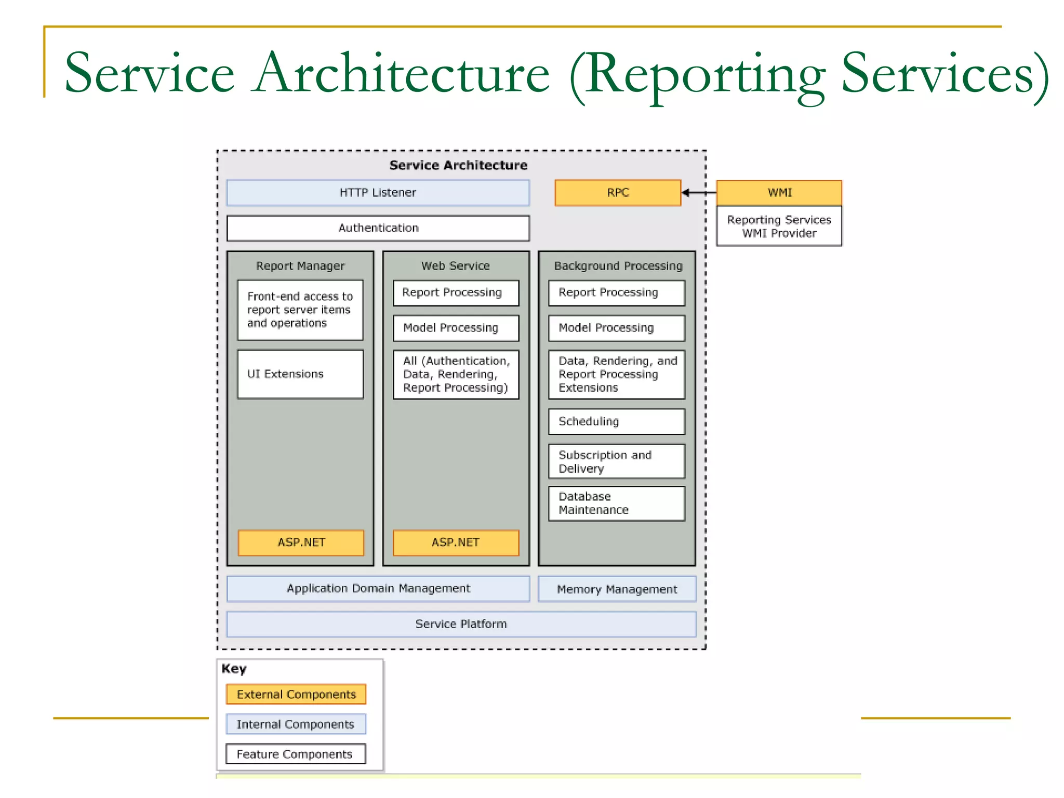Select the WMI orange box
The width and height of the screenshot is (1064, 798).
click(x=779, y=193)
